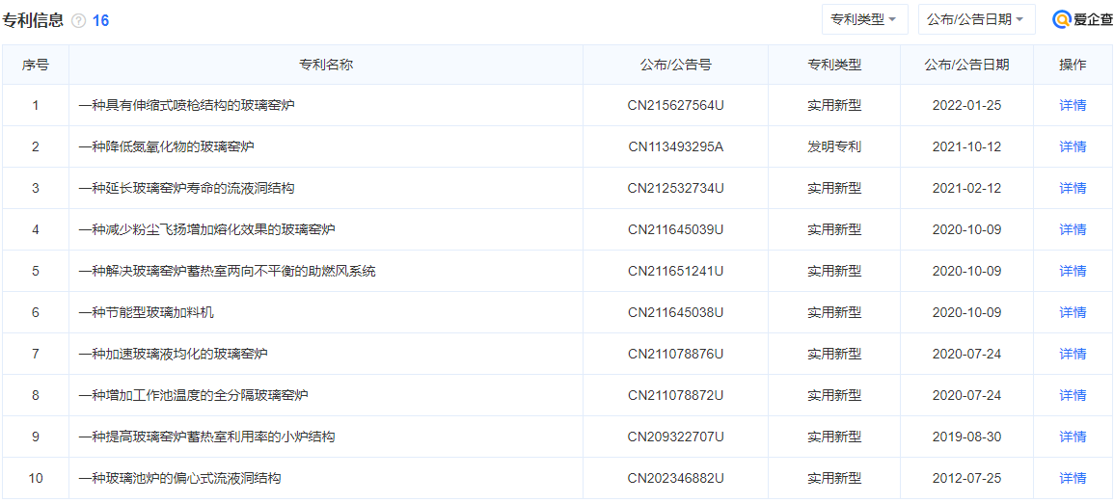1114x503 pixels.
Task: View 详情 of 一种节能型玻璃加料机
Action: 1072,312
